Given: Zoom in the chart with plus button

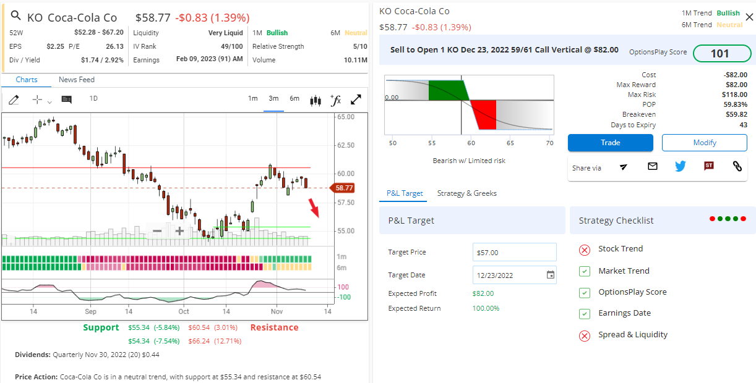Looking at the screenshot, I should point(179,231).
